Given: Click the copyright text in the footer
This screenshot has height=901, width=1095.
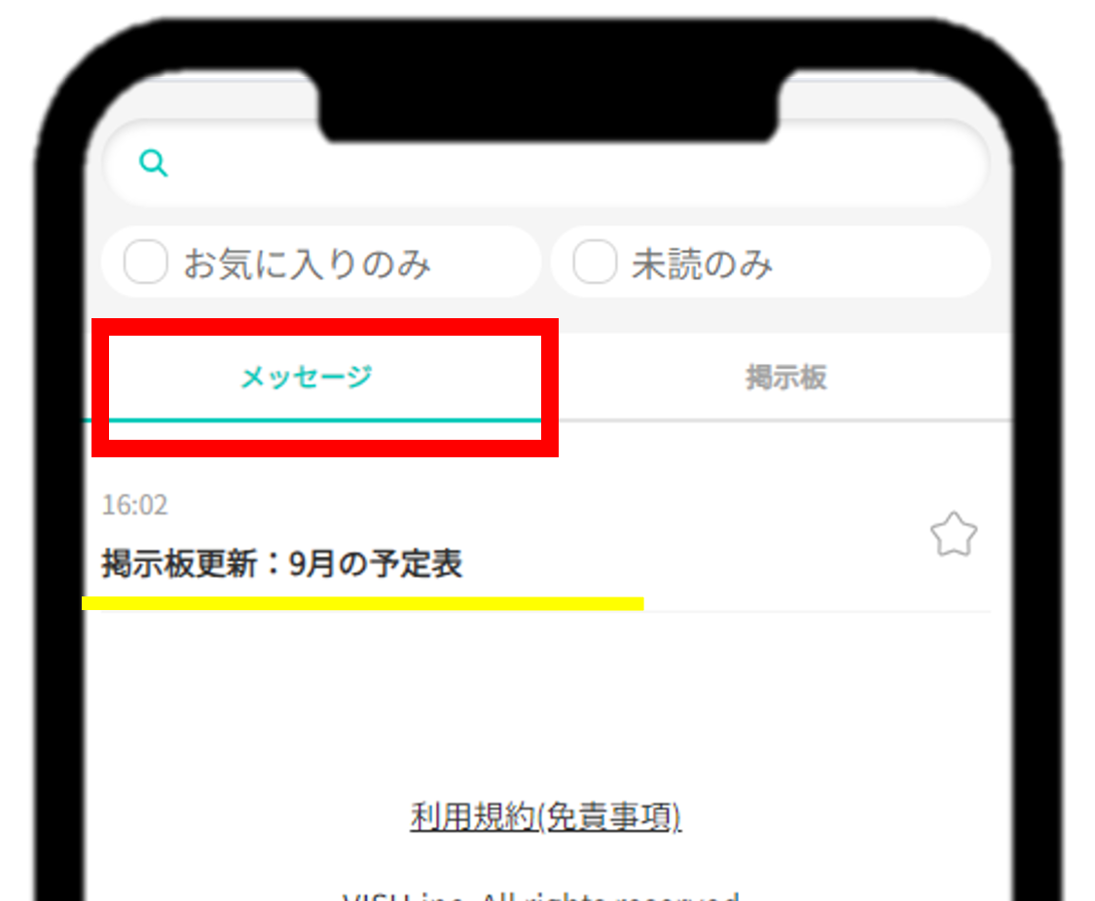Looking at the screenshot, I should click(541, 895).
